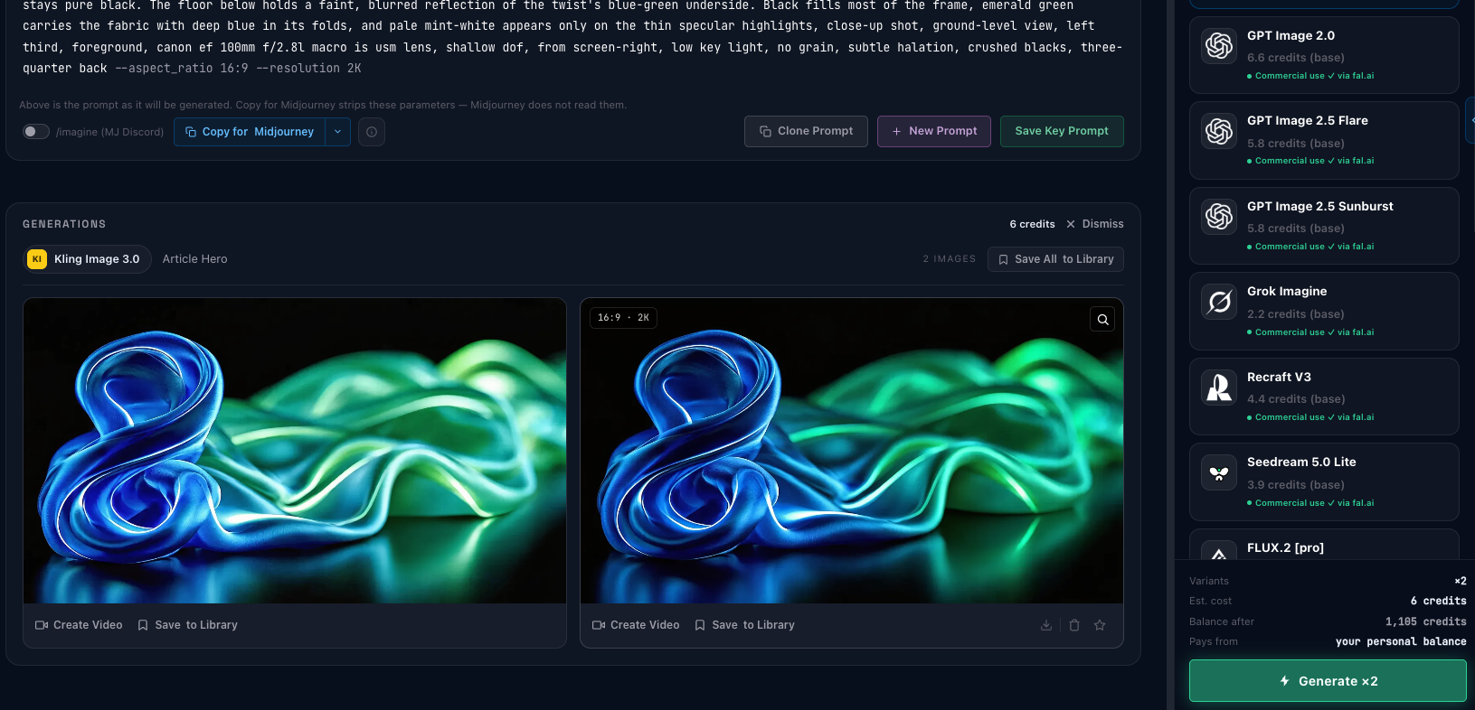Select the Kling Image 3.0 model tab
The image size is (1475, 710).
[x=87, y=259]
